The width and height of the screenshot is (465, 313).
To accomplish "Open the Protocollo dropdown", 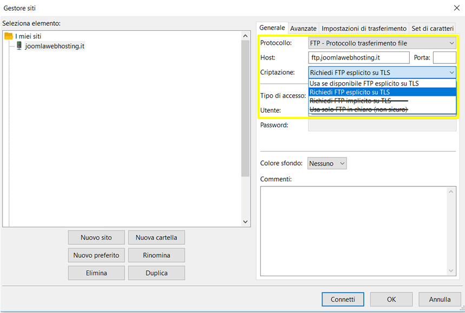I will click(x=382, y=43).
